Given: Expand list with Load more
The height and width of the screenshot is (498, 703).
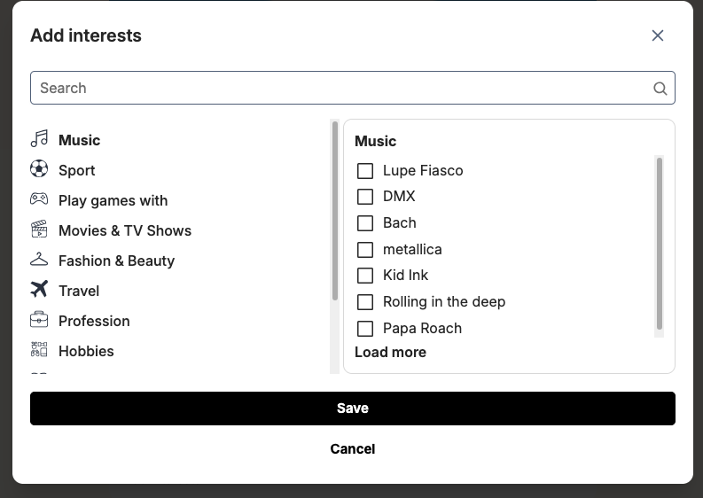Looking at the screenshot, I should click(x=390, y=352).
